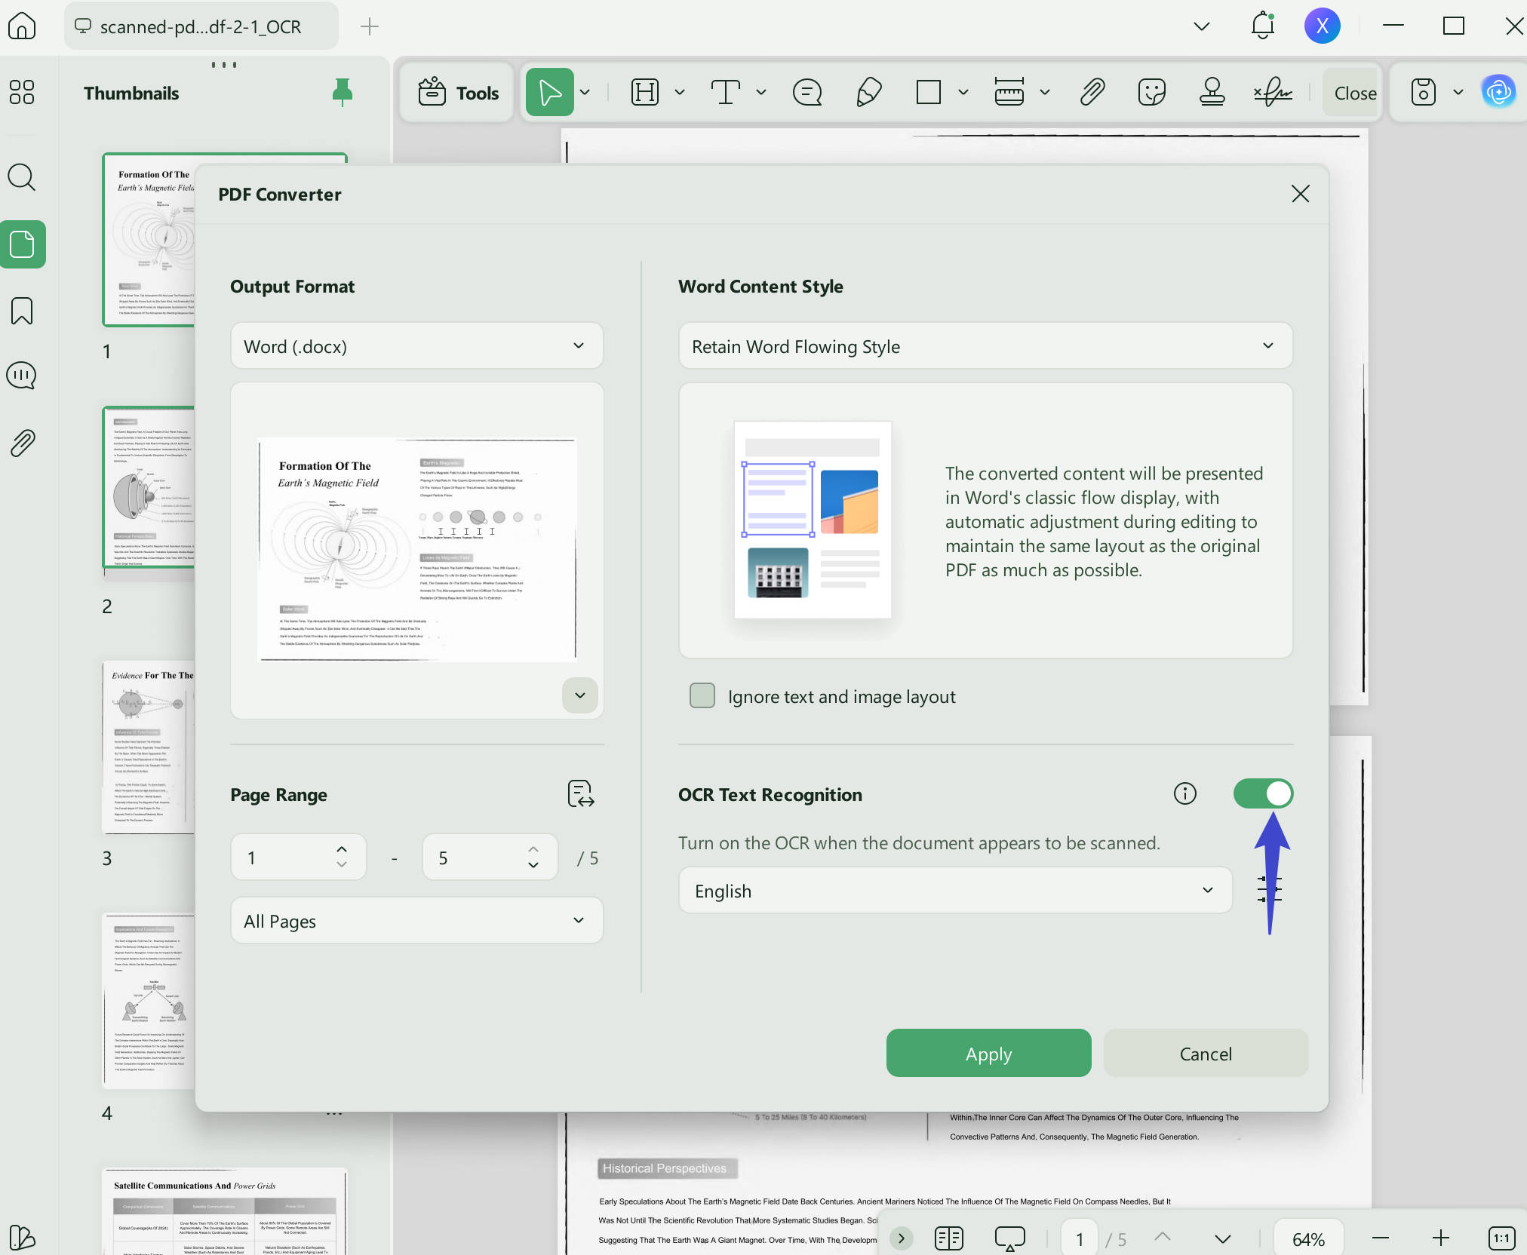Switch to the scanned-pd...df-2-1_OCR tab

point(201,26)
